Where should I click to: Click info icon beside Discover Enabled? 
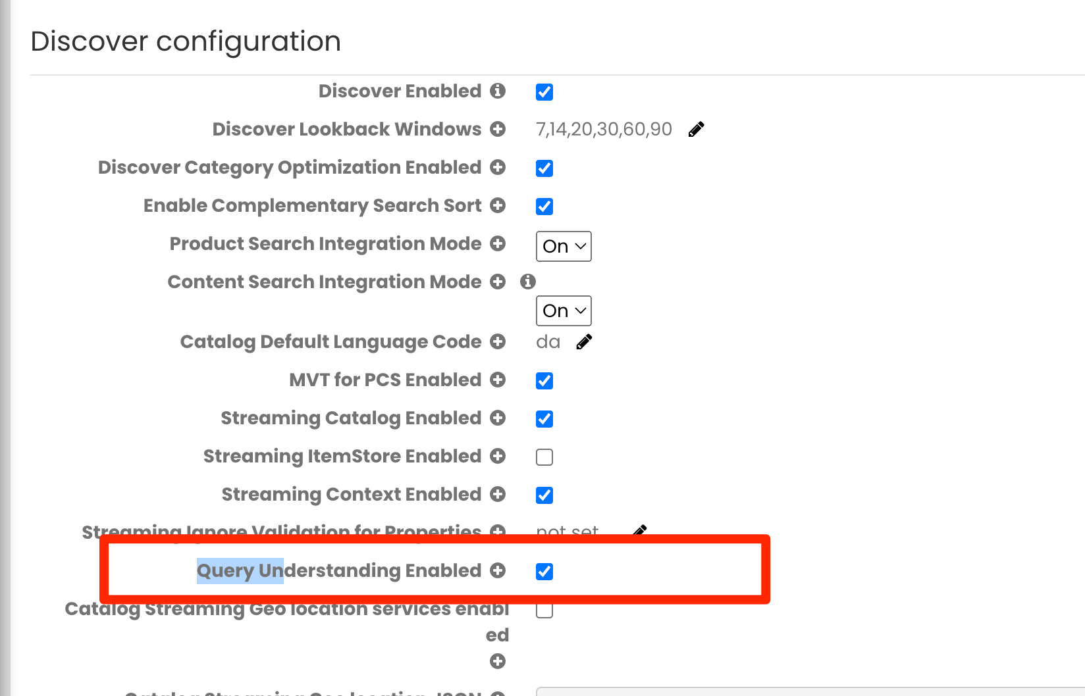(x=498, y=91)
